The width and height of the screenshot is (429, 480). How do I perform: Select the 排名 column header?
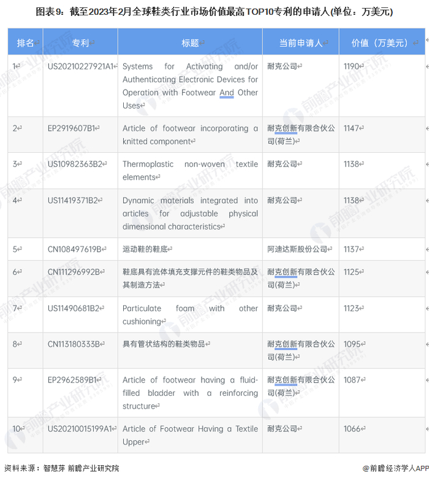click(x=25, y=43)
